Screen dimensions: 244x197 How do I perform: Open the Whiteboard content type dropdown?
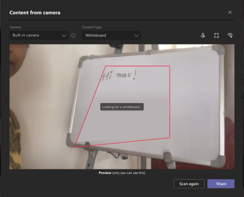pos(112,36)
